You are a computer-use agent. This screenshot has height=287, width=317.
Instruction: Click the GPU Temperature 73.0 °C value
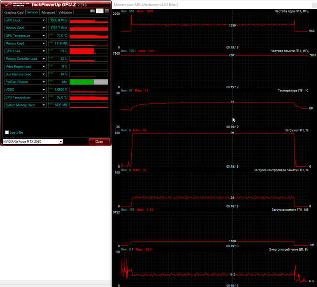tap(58, 35)
